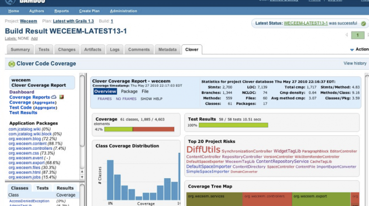Click SHOW HELP link
This screenshot has width=369, height=206.
152,99
